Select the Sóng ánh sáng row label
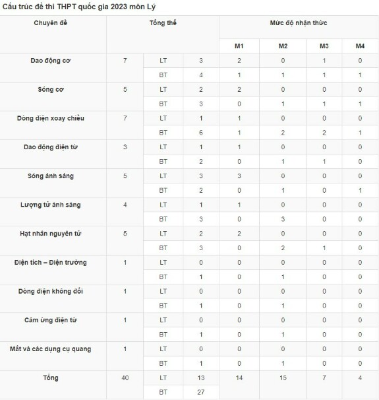 point(51,176)
